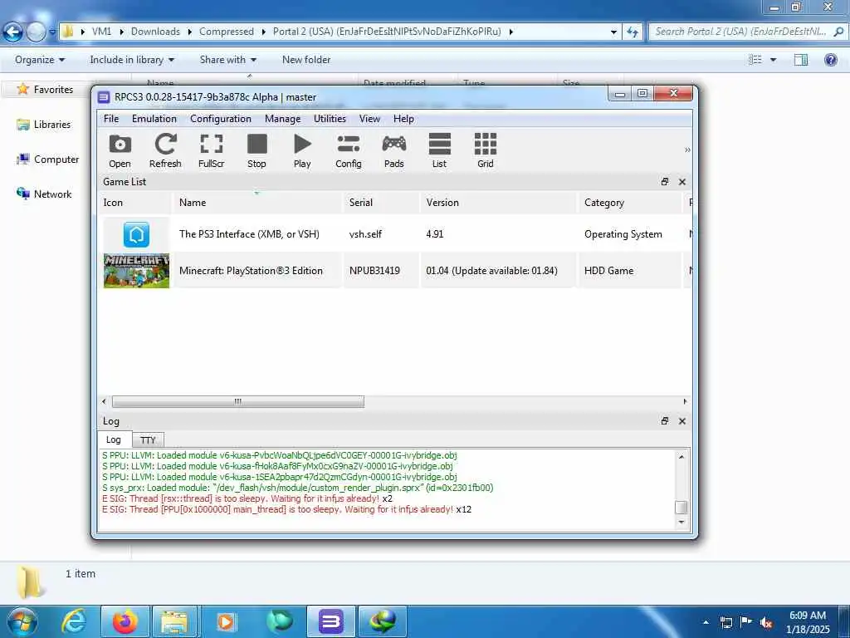Float the Log panel
The image size is (850, 638).
click(x=665, y=421)
